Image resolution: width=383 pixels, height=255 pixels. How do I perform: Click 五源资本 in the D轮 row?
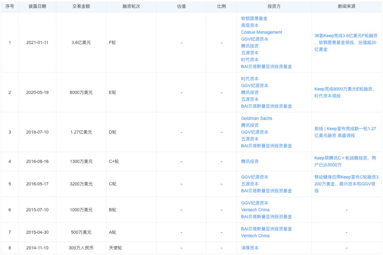(250, 139)
